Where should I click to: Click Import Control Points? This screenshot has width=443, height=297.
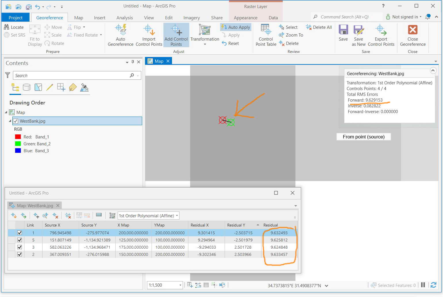pyautogui.click(x=149, y=35)
